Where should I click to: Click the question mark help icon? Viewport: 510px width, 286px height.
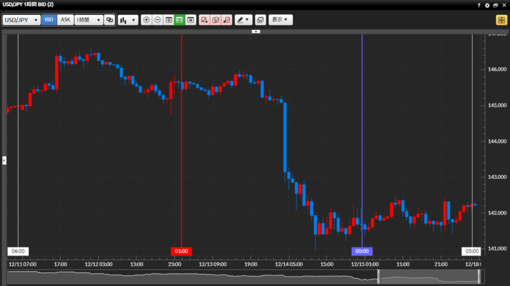[479, 5]
